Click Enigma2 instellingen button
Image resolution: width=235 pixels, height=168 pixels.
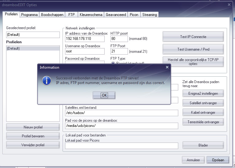tap(203, 94)
